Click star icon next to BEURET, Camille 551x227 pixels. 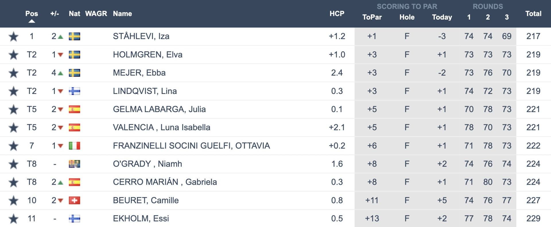(13, 201)
